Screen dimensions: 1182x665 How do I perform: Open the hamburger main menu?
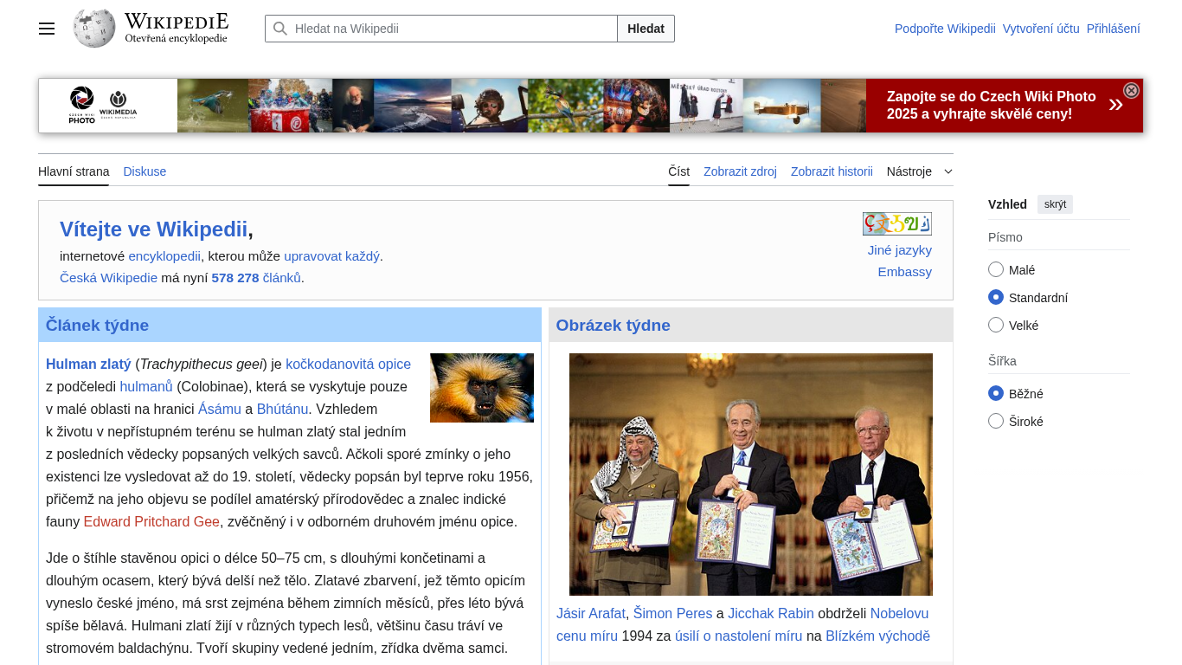point(47,29)
